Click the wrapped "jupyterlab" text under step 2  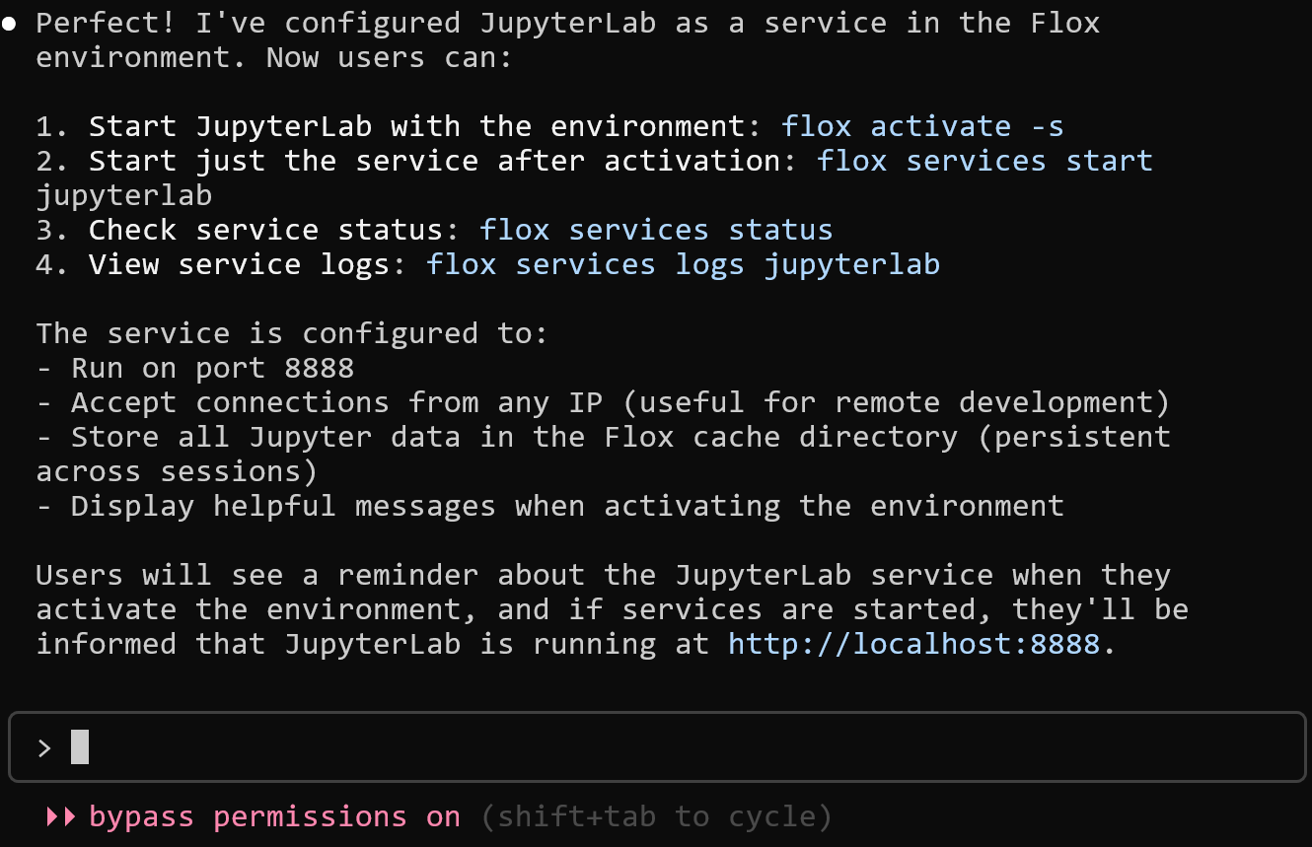point(124,195)
